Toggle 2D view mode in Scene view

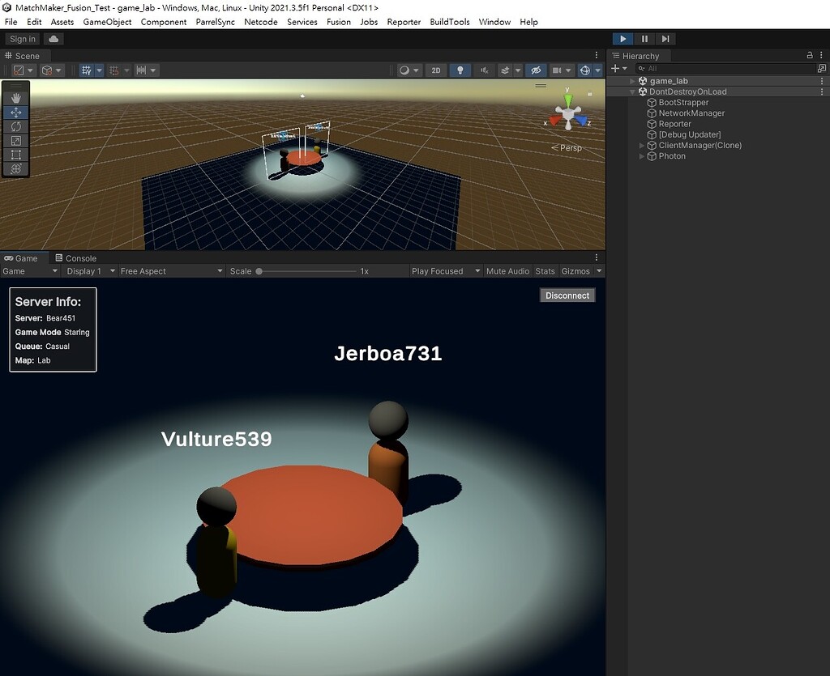pyautogui.click(x=435, y=70)
